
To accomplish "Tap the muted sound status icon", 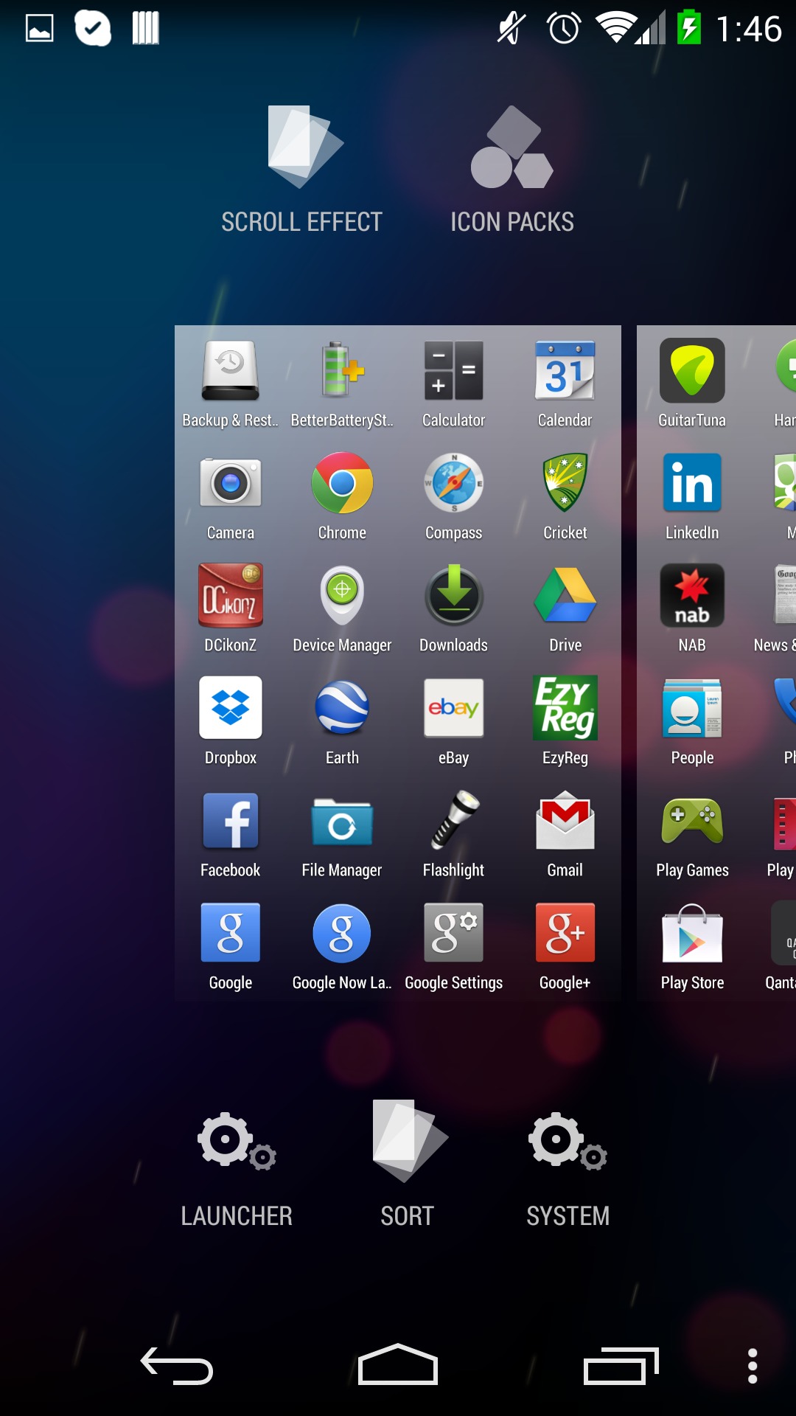I will [512, 29].
